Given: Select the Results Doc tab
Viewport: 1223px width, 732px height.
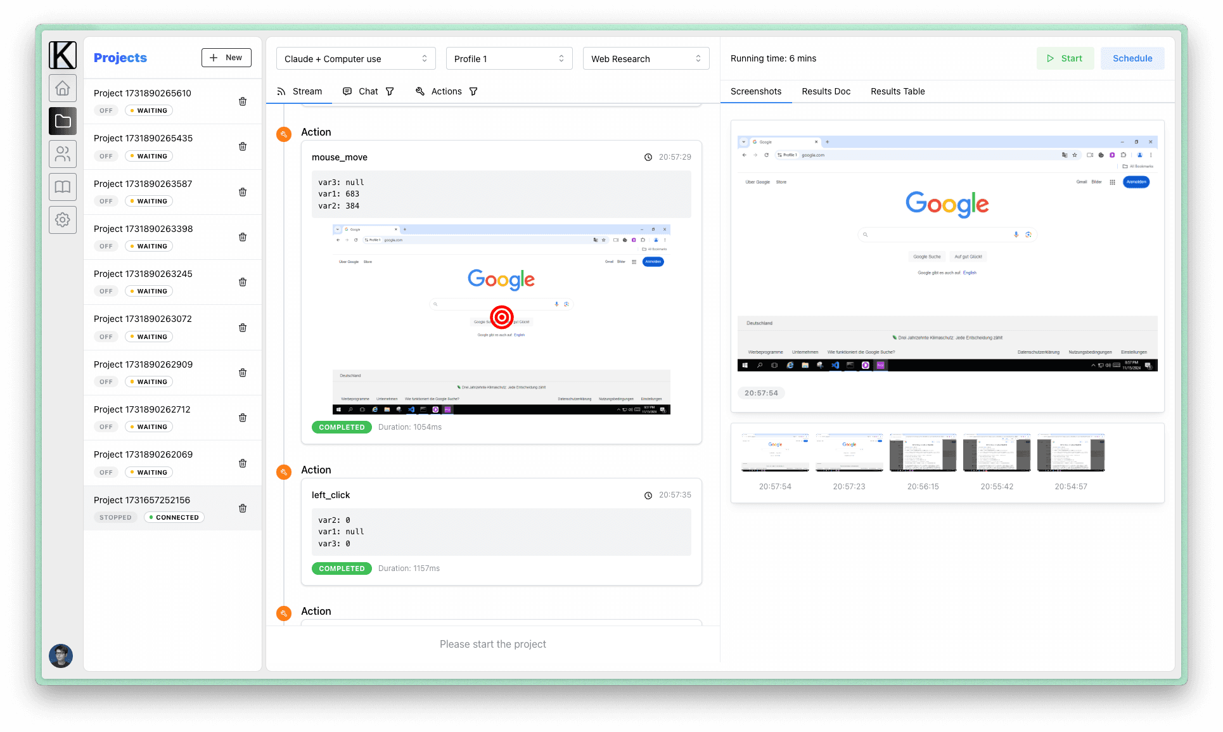Looking at the screenshot, I should point(826,91).
